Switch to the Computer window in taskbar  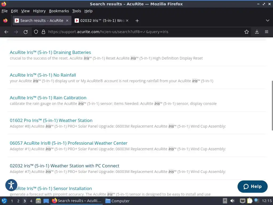click(118, 201)
